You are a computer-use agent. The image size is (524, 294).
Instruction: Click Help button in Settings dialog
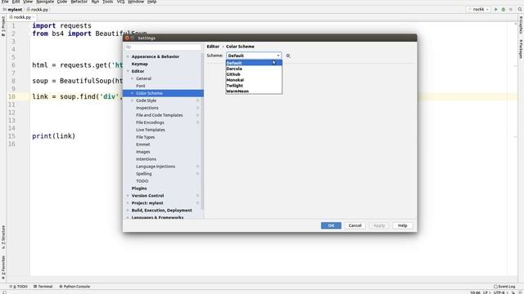click(402, 225)
